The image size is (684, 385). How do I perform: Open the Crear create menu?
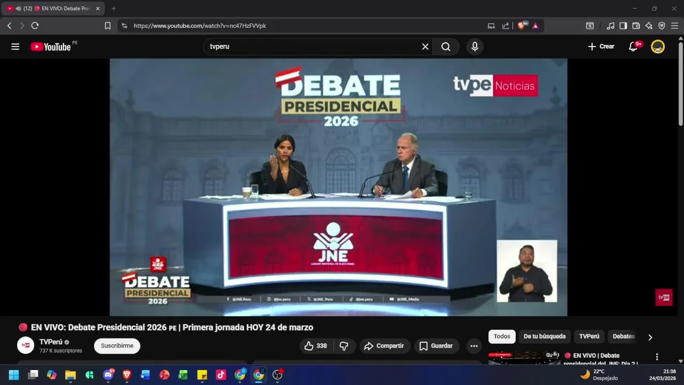coord(601,47)
